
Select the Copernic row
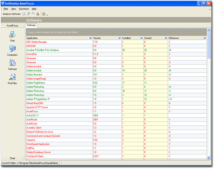point(117,140)
